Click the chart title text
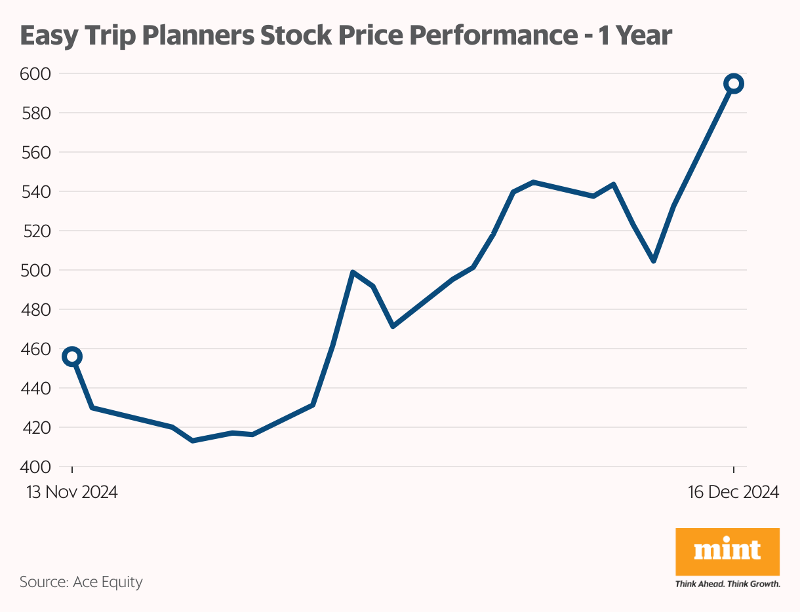The image size is (800, 612). 346,35
